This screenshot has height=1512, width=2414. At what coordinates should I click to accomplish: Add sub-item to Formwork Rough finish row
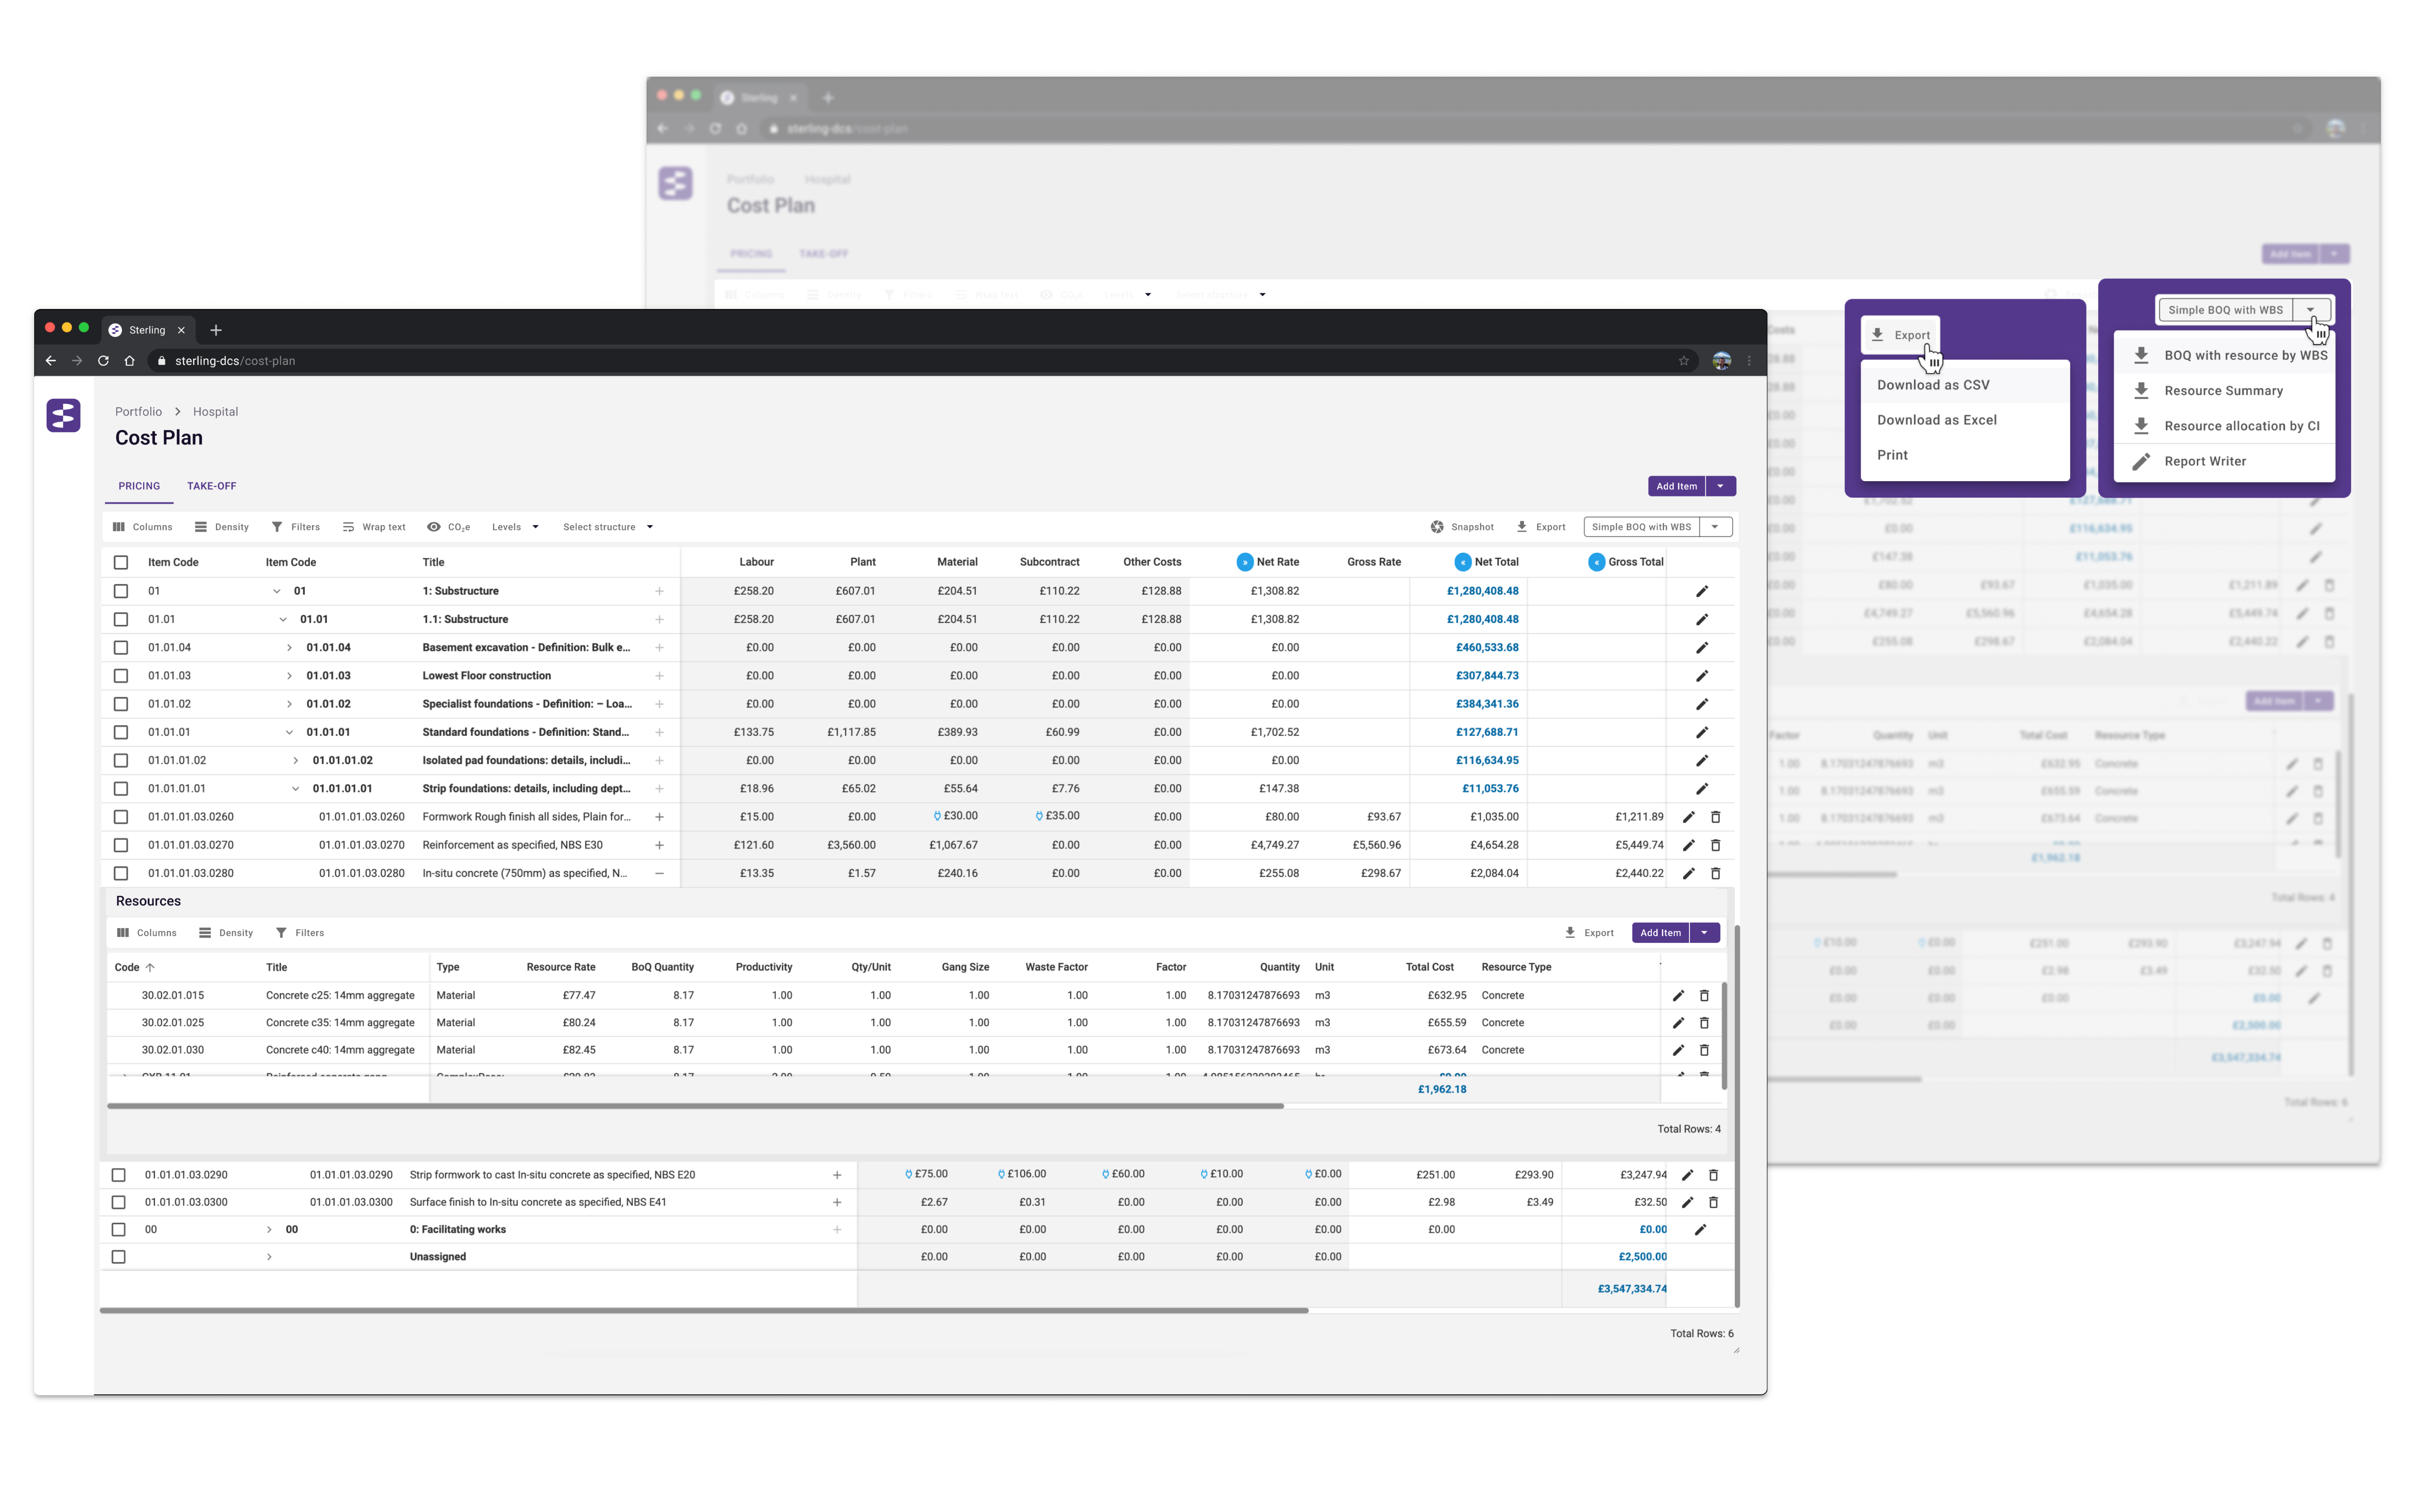click(659, 817)
